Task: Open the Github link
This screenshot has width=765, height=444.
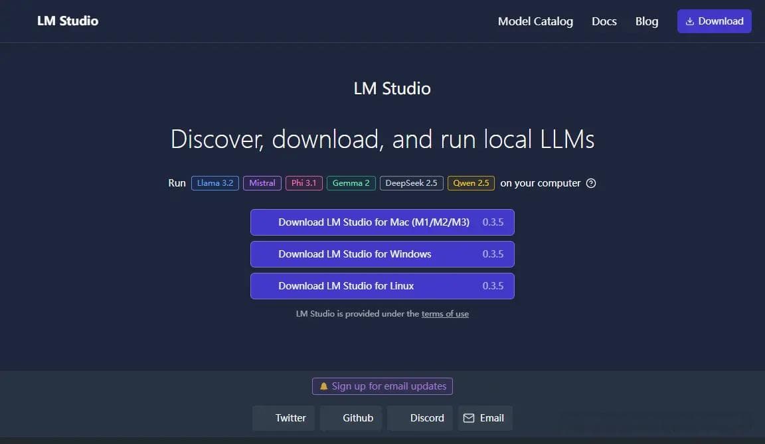Action: (x=351, y=418)
